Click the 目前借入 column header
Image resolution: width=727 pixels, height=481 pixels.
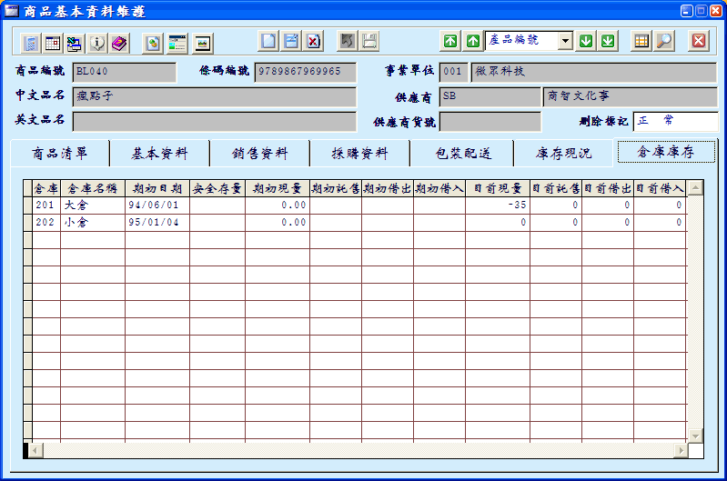pyautogui.click(x=661, y=188)
